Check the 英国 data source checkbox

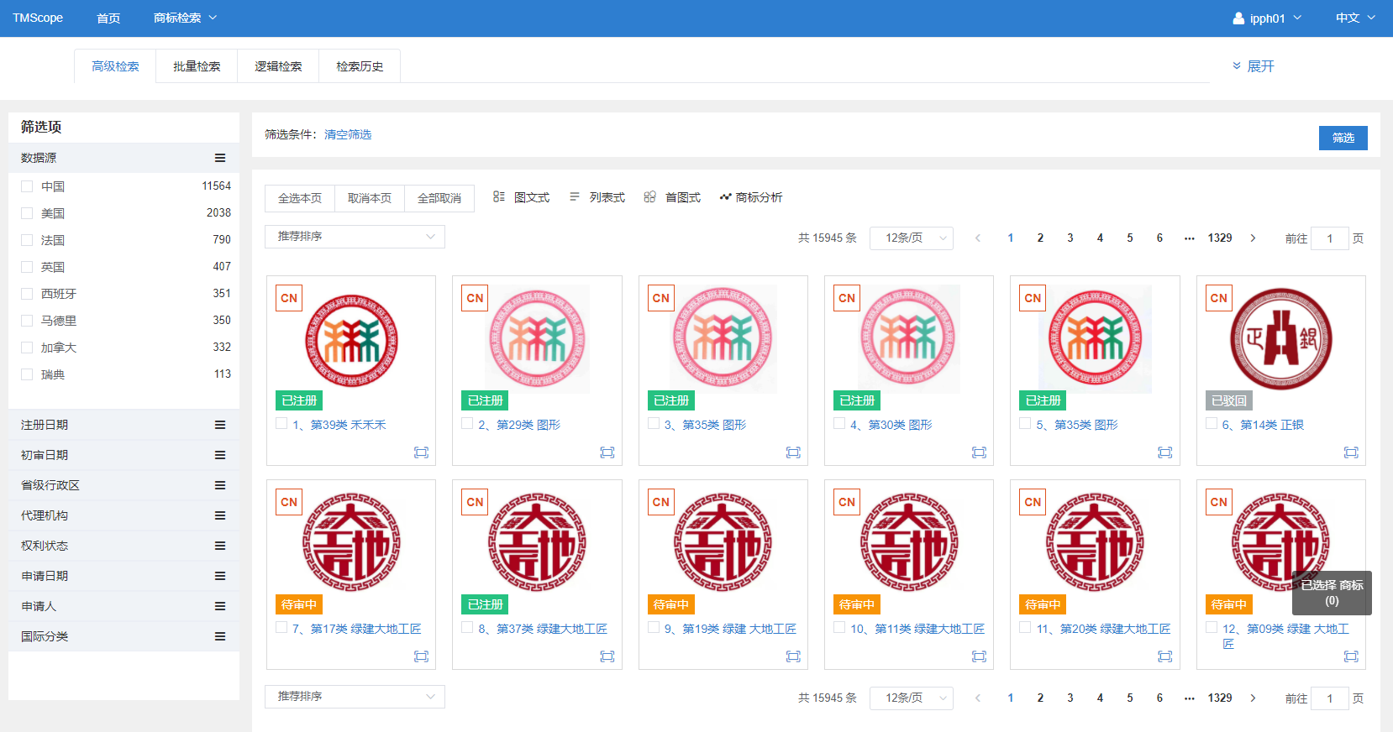pos(27,267)
